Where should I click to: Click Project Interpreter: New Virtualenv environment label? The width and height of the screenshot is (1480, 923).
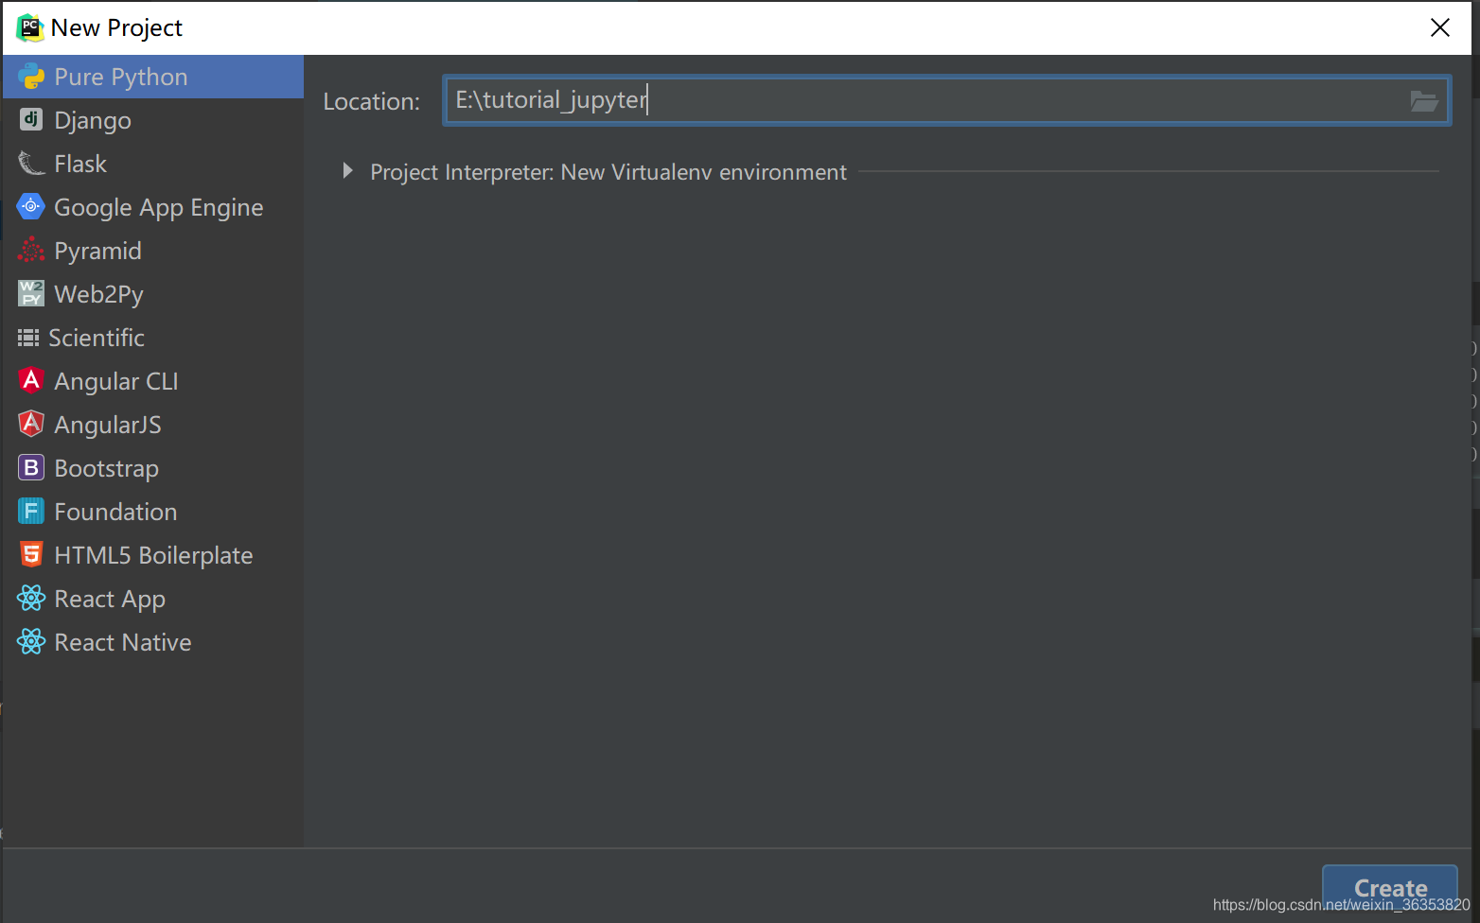coord(608,172)
